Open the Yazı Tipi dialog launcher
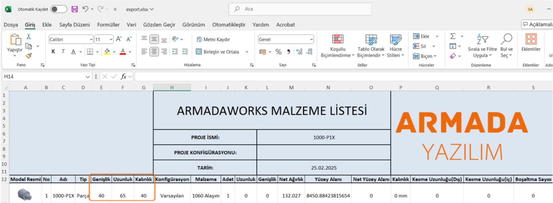This screenshot has height=203, width=553. (x=133, y=65)
